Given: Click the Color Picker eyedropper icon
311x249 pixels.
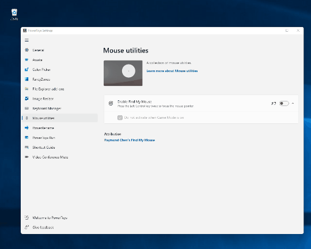Looking at the screenshot, I should point(26,70).
